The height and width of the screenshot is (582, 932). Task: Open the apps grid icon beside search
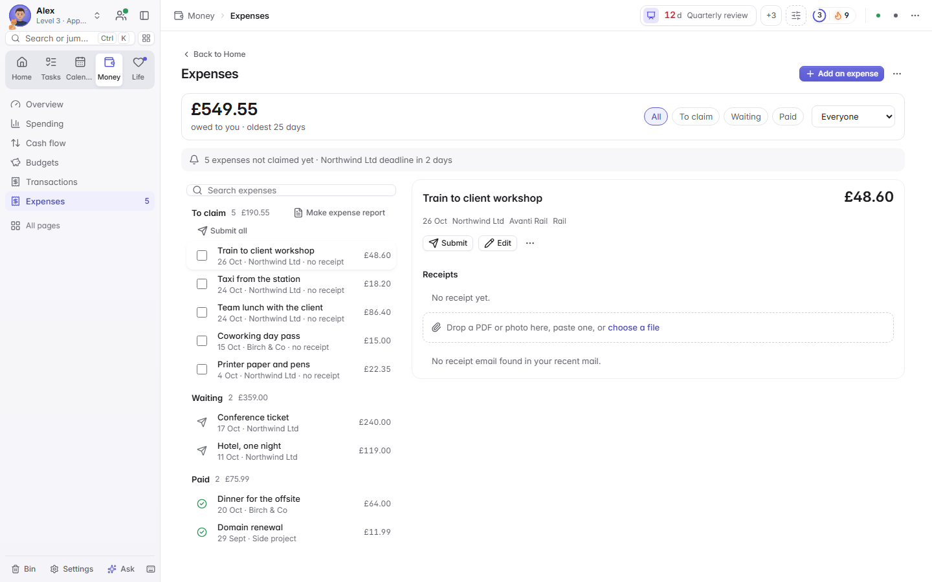tap(146, 38)
